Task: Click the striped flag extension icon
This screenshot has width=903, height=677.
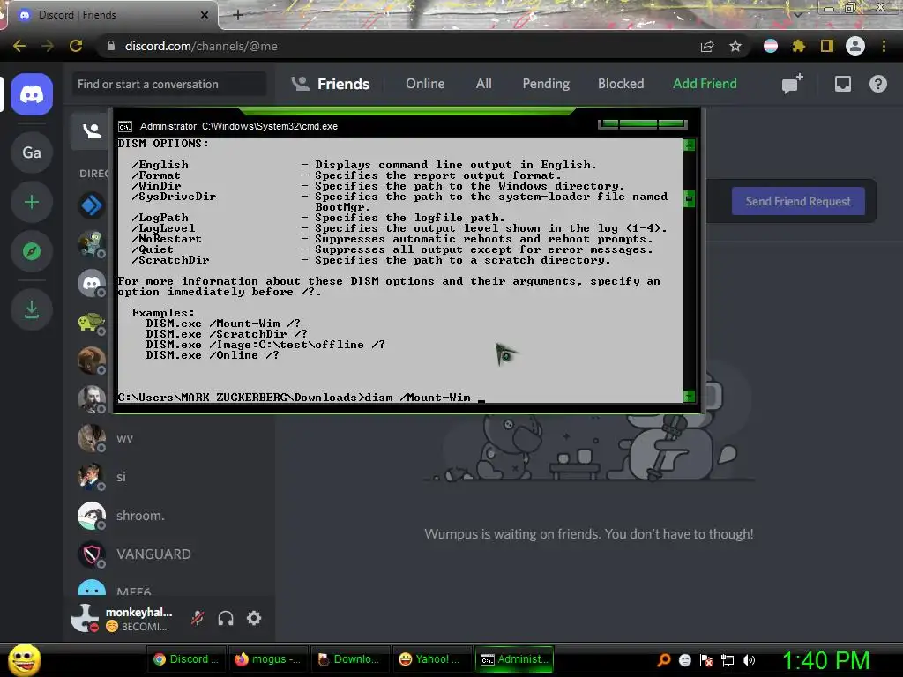Action: 771,46
